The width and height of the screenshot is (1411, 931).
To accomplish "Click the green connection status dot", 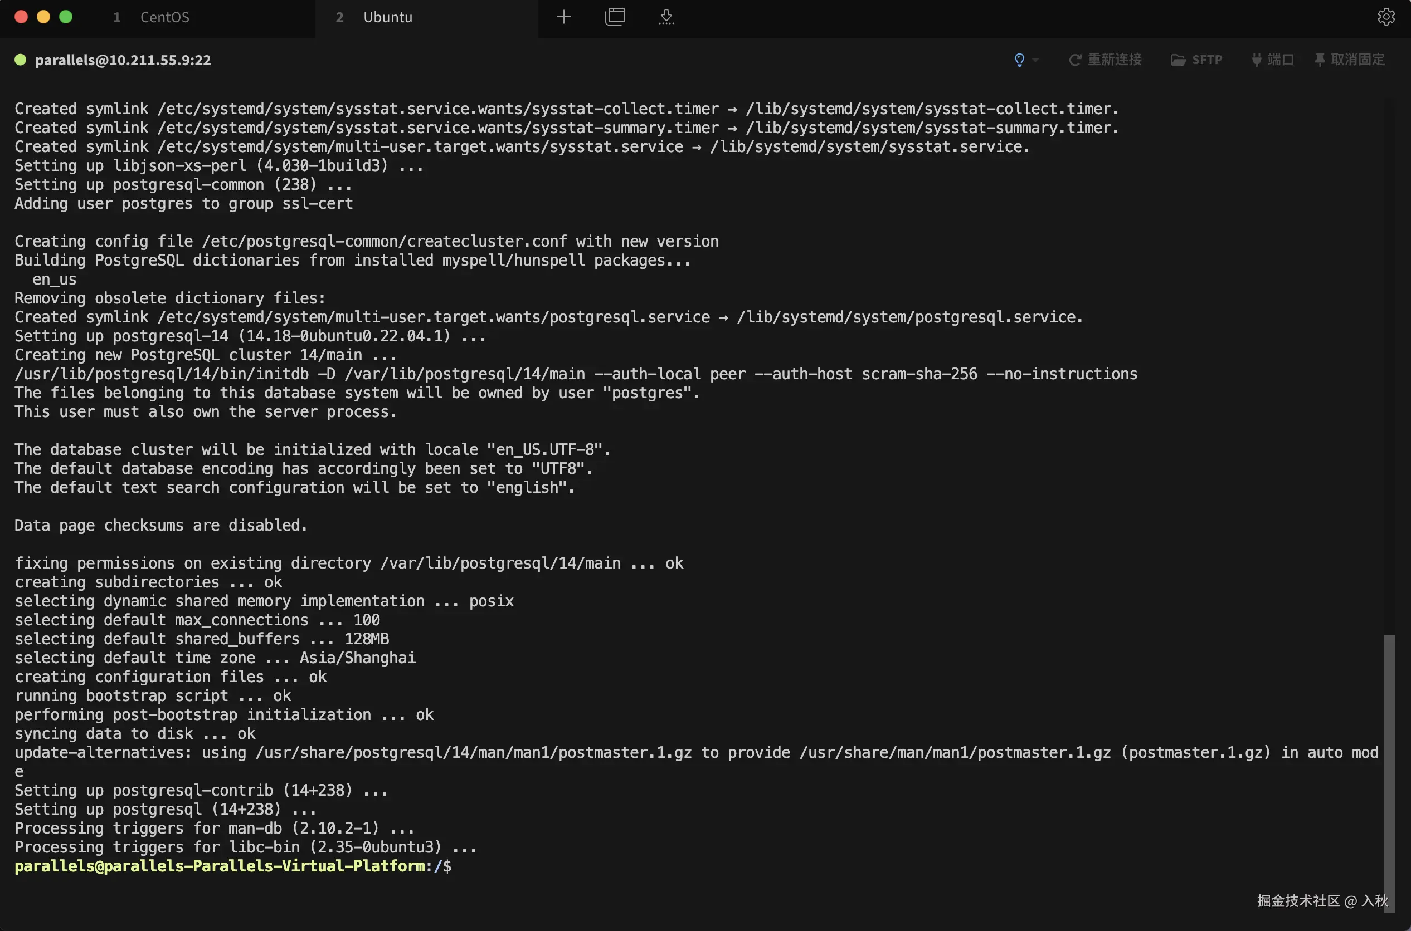I will point(20,60).
